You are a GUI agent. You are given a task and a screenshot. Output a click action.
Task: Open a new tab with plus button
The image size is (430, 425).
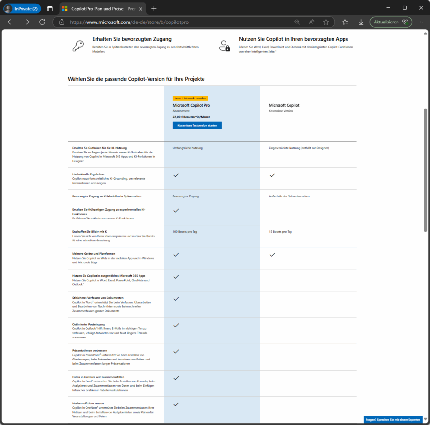154,9
